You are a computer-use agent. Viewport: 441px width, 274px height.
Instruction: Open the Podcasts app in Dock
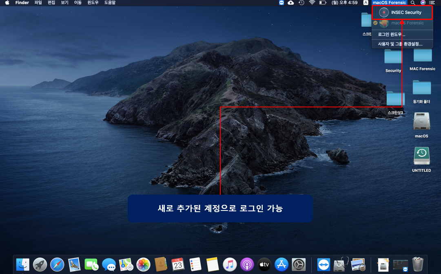[x=247, y=265]
